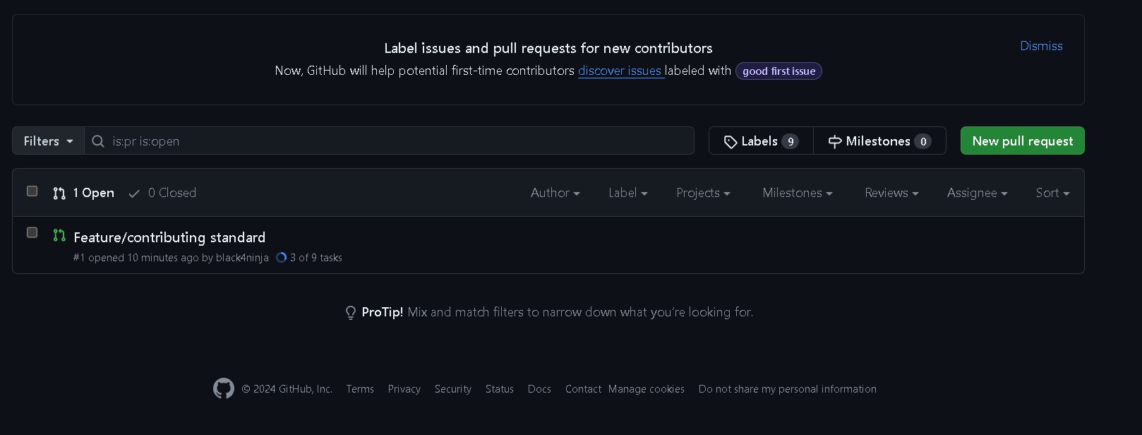
Task: Toggle the select-all checkbox in list header
Action: click(x=32, y=191)
